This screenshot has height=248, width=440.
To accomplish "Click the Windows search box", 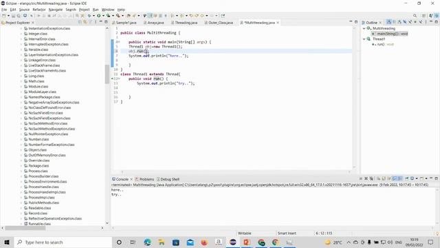I will [x=63, y=242].
